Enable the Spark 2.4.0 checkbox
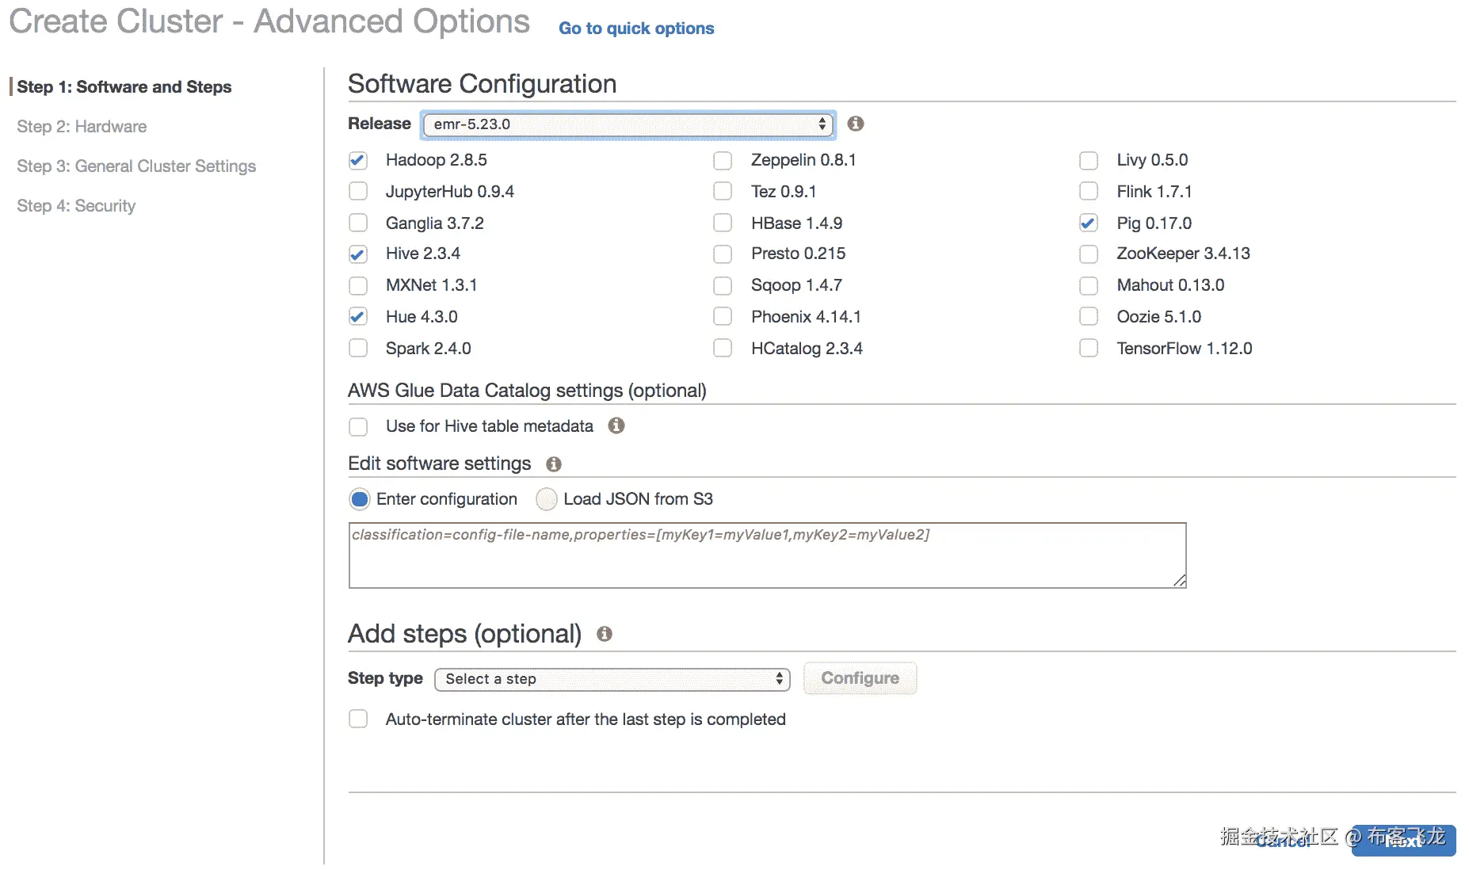 tap(358, 349)
